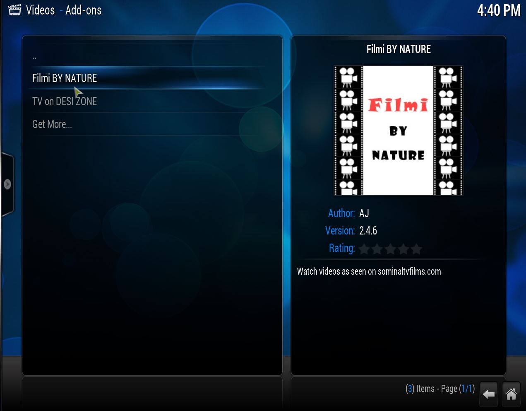Click the star rating row
Image resolution: width=526 pixels, height=411 pixels.
(x=390, y=249)
